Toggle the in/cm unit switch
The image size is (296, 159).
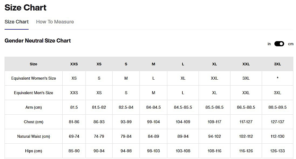pos(279,44)
